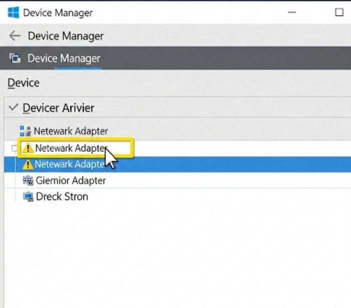Click the blue-highlighted Netewark Adapter label
This screenshot has width=351, height=308.
69,164
